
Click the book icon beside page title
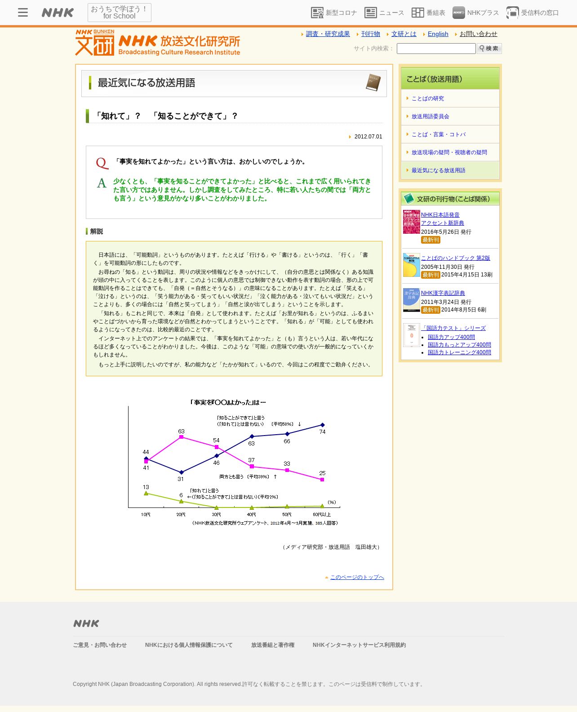373,83
